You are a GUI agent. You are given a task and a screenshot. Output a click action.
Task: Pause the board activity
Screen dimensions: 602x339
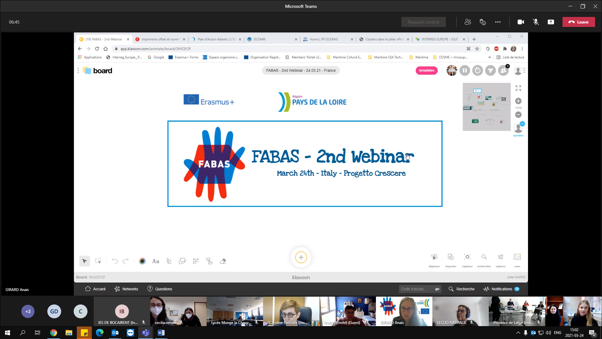465,70
